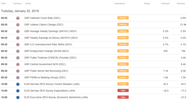Open GBP Public Sector Net Borrowing event
The height and width of the screenshot is (100, 187).
point(46,71)
